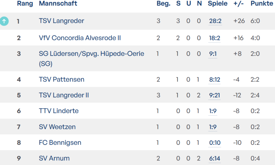Screen dimensions: 275x165
Task: Click the 9:1 games score
Action: click(213, 54)
